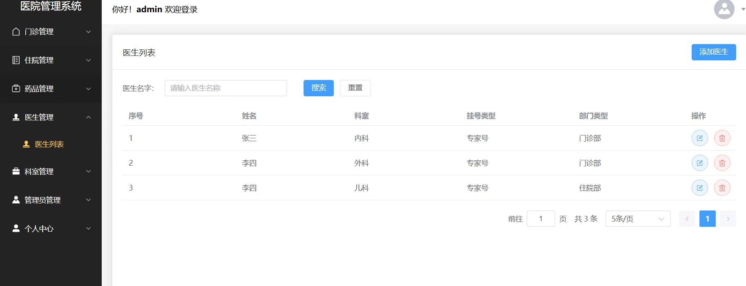Screen dimensions: 746x286
Task: Click the 医生列表 panel heading
Action: point(139,53)
